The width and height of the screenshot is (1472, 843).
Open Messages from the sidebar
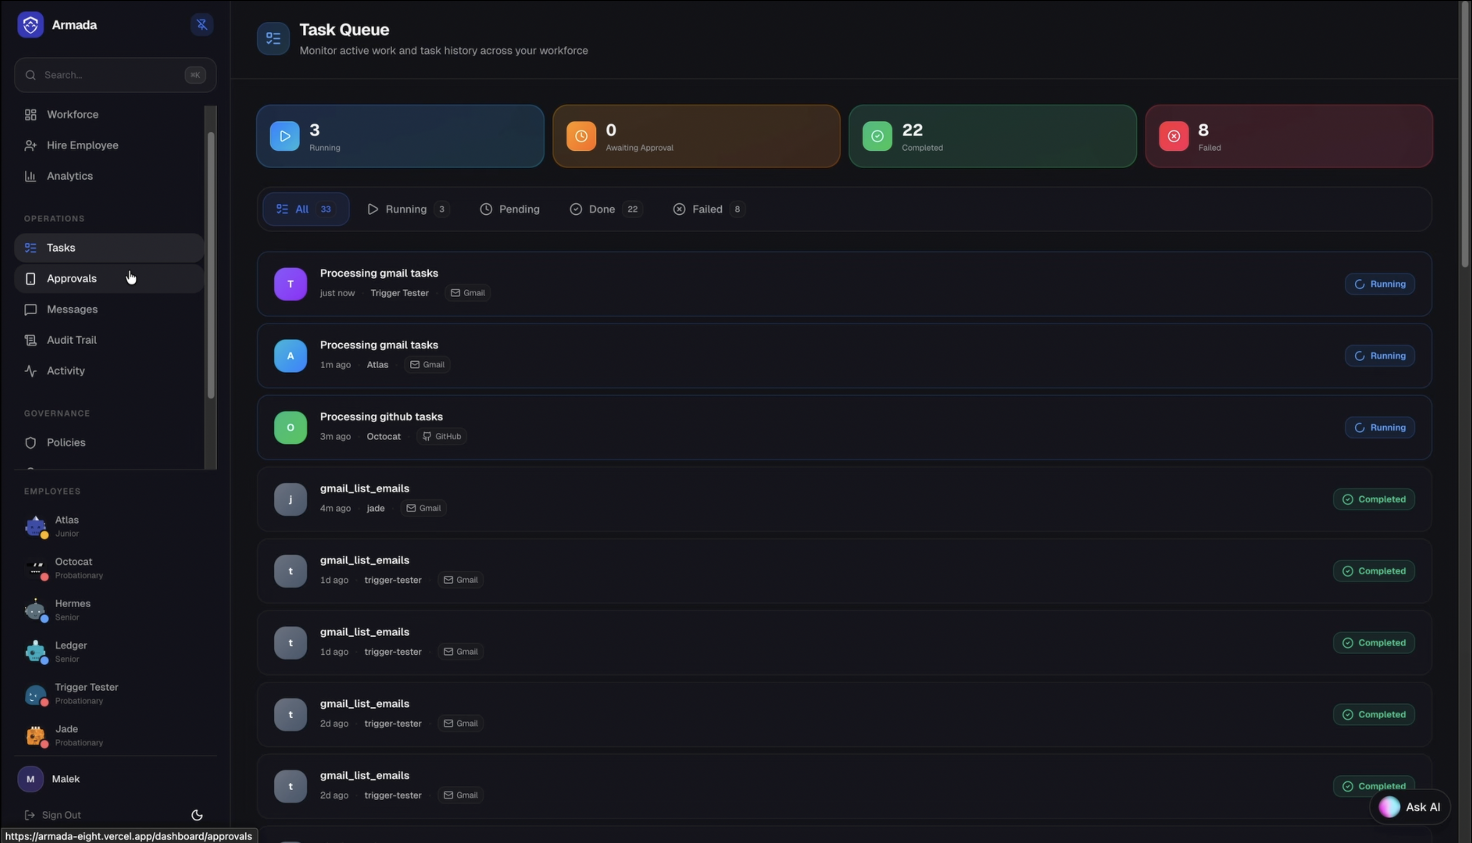coord(72,309)
